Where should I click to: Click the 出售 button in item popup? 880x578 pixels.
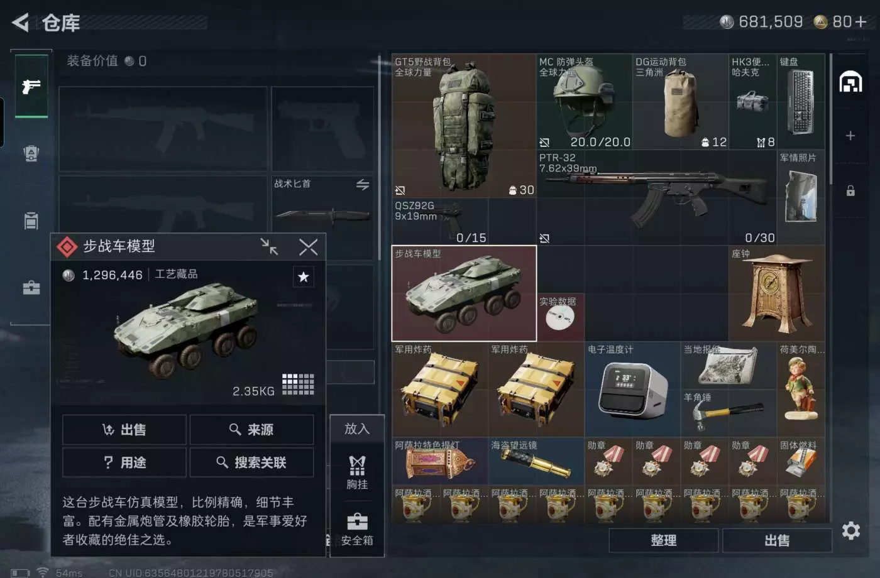click(124, 430)
